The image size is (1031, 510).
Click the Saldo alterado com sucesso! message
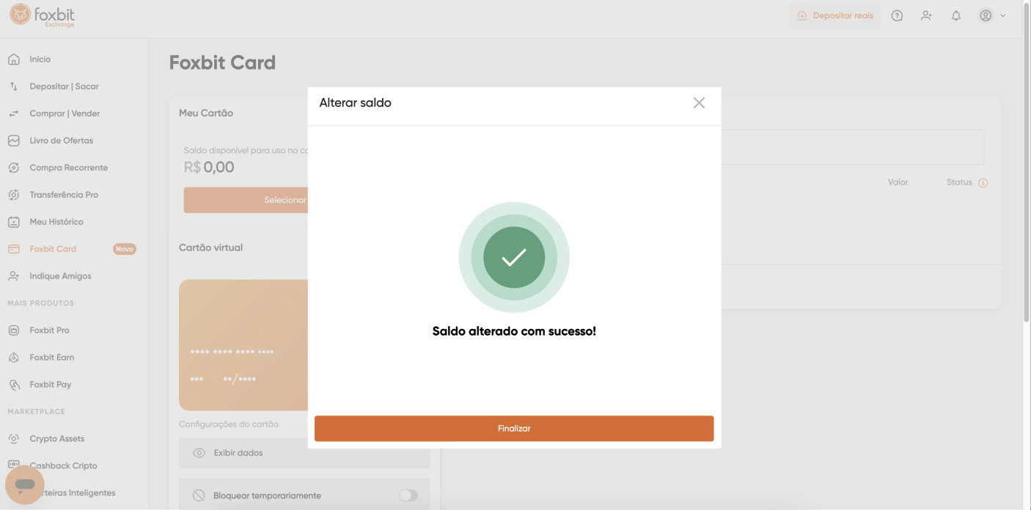click(514, 331)
